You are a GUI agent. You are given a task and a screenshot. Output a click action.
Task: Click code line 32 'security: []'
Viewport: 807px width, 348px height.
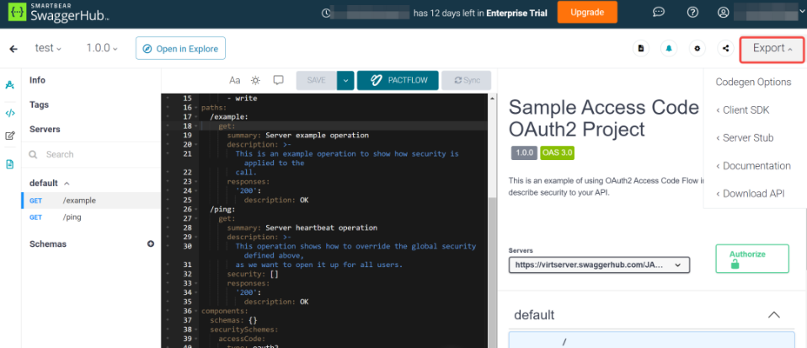click(253, 274)
